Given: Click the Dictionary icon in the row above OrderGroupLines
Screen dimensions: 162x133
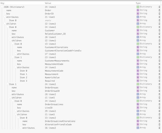Looking at the screenshot, I should [138, 101].
